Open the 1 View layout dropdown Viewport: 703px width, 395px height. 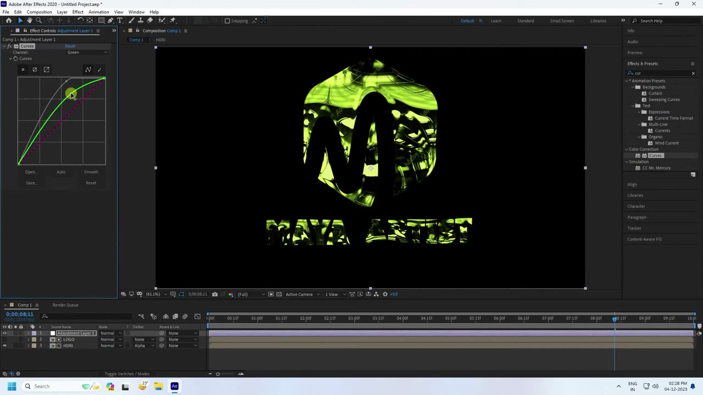334,295
